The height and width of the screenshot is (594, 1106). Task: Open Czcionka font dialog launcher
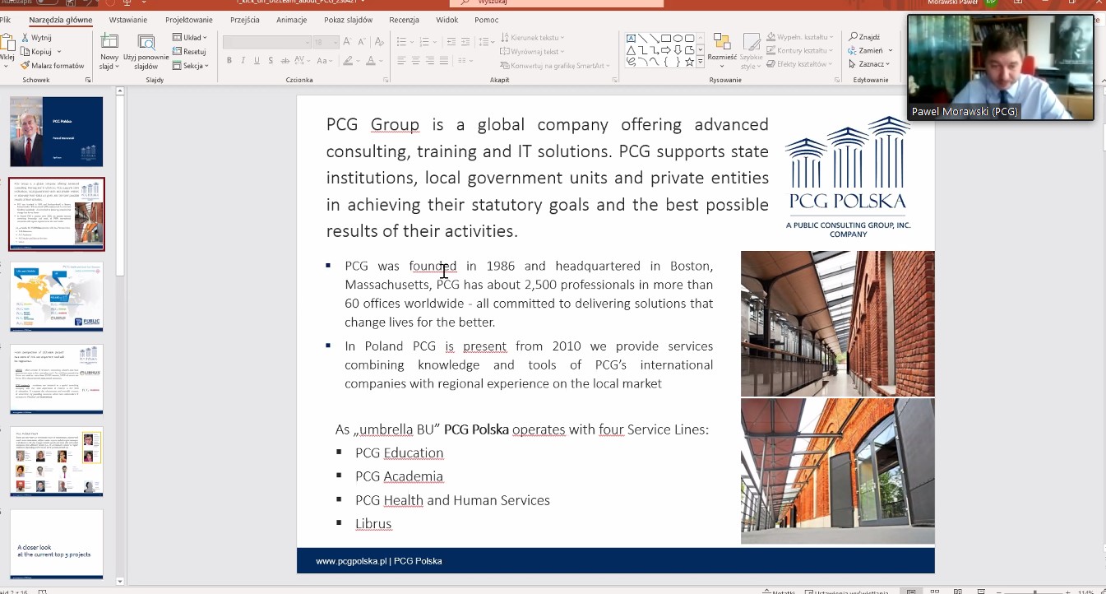click(x=386, y=80)
